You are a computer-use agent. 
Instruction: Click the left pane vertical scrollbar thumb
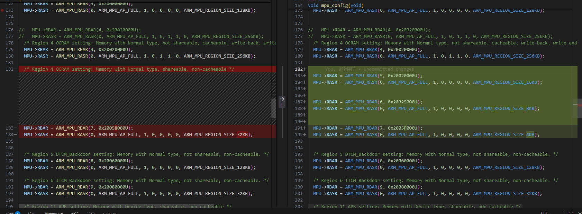[274, 108]
